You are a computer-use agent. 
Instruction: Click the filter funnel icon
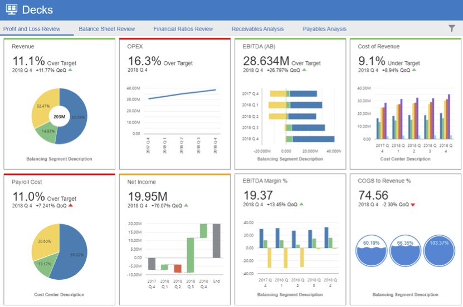451,28
